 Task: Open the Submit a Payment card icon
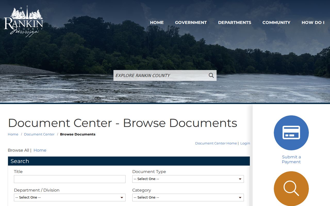(291, 133)
